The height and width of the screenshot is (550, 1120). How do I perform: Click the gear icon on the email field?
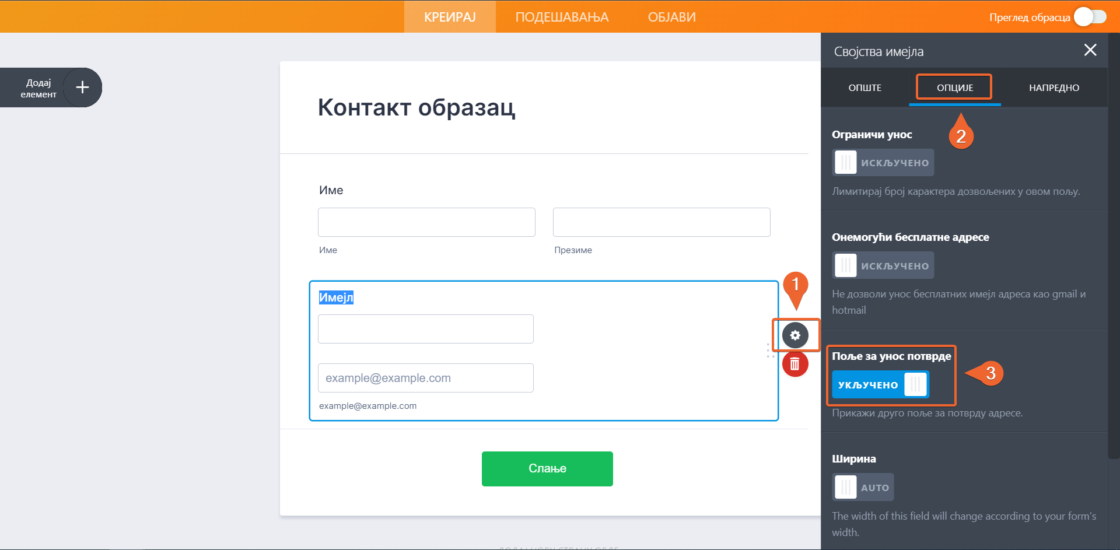tap(796, 335)
